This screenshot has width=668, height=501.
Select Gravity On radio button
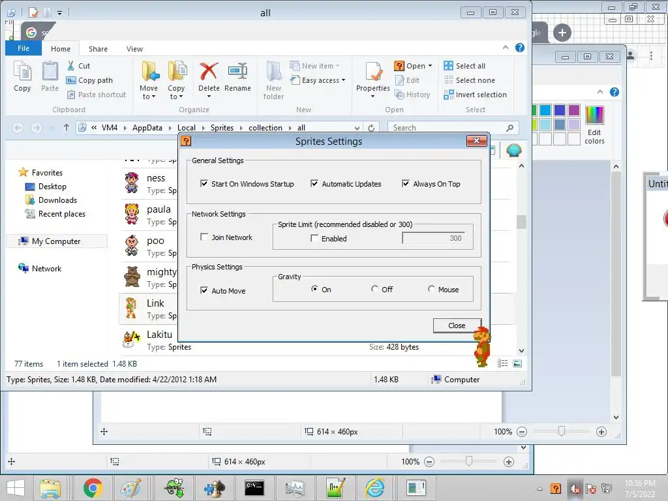click(x=314, y=289)
